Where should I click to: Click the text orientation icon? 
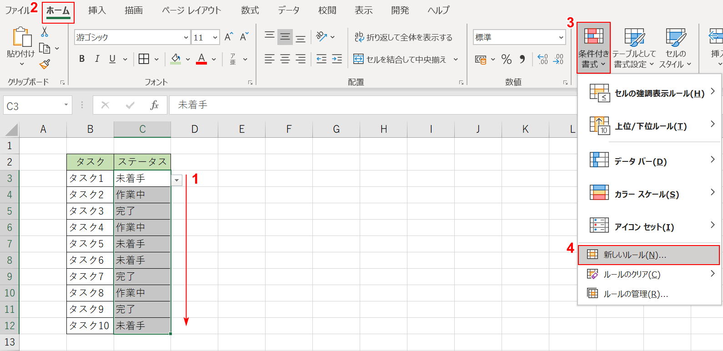[x=321, y=36]
